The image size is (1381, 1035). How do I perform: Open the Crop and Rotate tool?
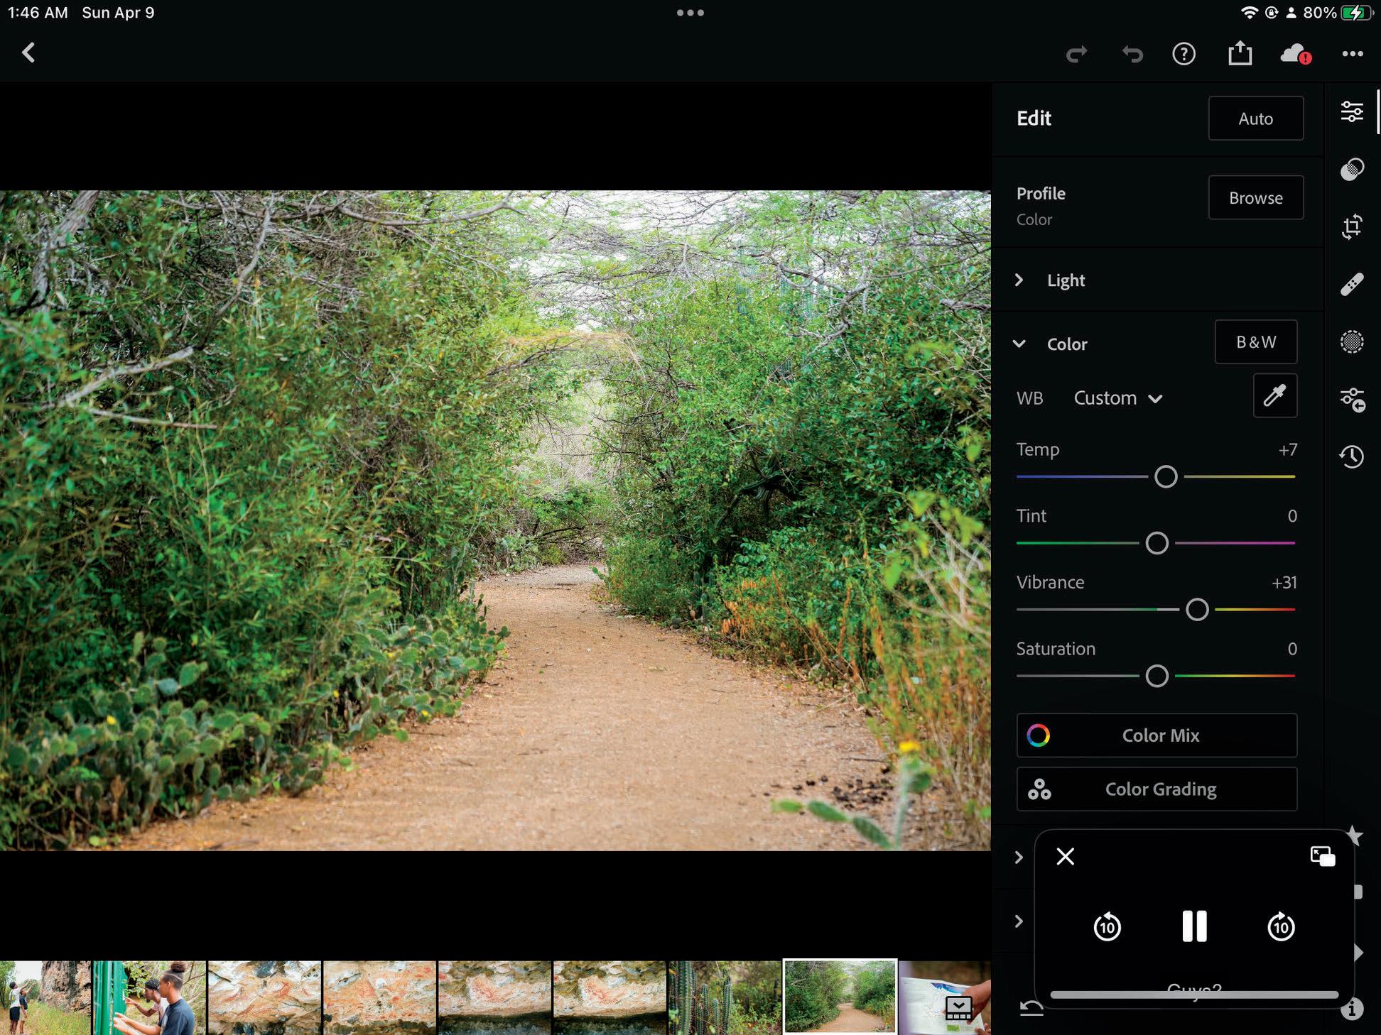pyautogui.click(x=1352, y=226)
